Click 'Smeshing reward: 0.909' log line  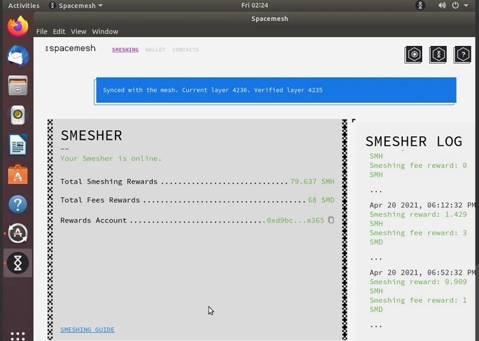click(418, 282)
